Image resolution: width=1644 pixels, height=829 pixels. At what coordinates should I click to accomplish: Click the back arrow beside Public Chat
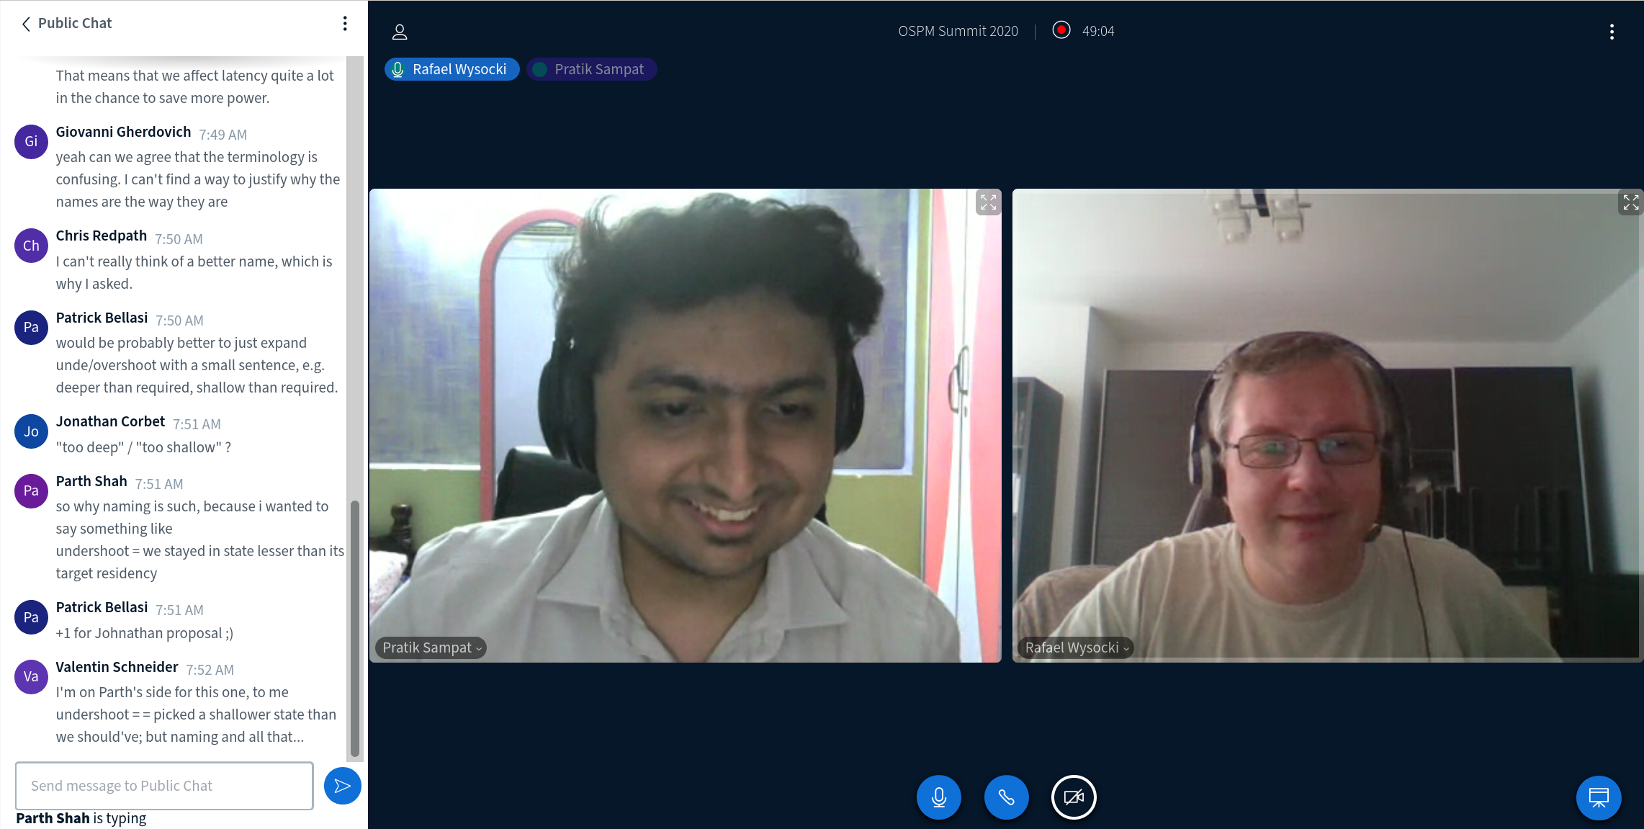(26, 24)
